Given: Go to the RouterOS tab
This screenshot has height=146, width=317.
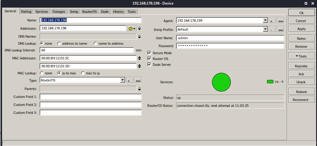Looking at the screenshot, I should [90, 12].
